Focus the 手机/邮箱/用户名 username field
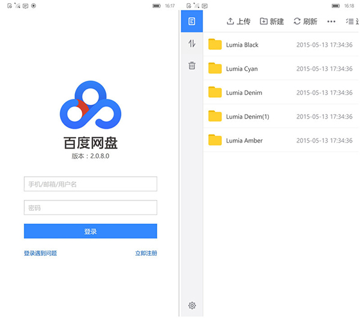The image size is (360, 318). (90, 184)
